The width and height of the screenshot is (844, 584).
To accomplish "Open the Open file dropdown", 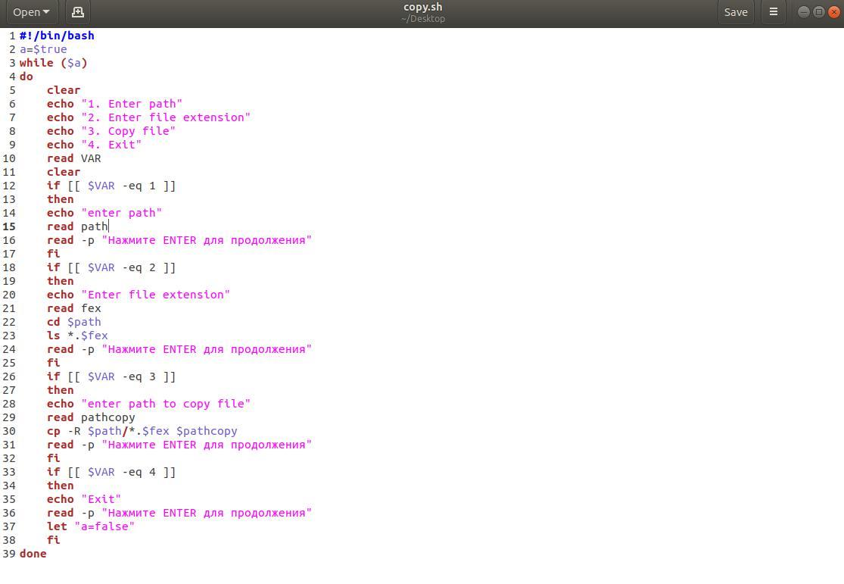I will (32, 12).
